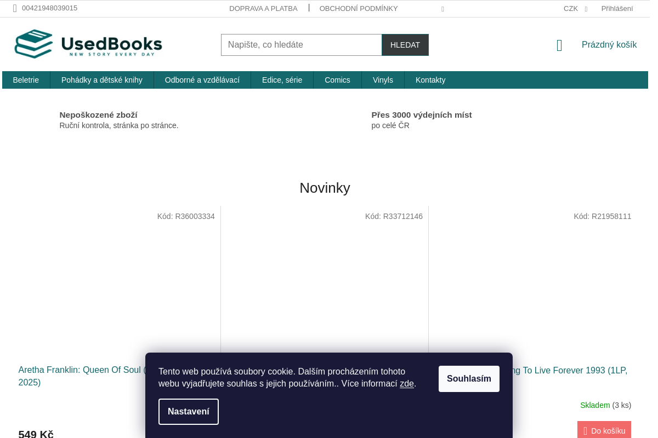This screenshot has height=438, width=658.
Task: Select Přes 3000 výdejních míst text
Action: click(x=422, y=115)
